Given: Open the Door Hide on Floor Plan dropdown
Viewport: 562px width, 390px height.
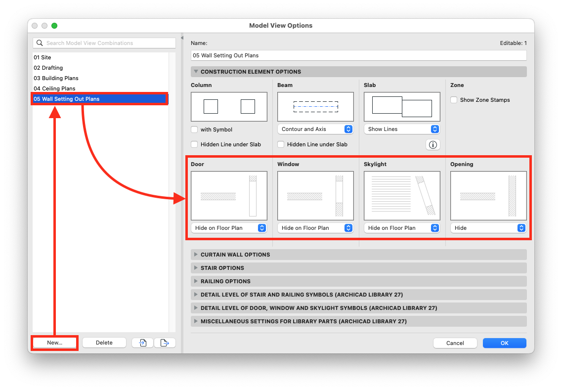Looking at the screenshot, I should [229, 228].
